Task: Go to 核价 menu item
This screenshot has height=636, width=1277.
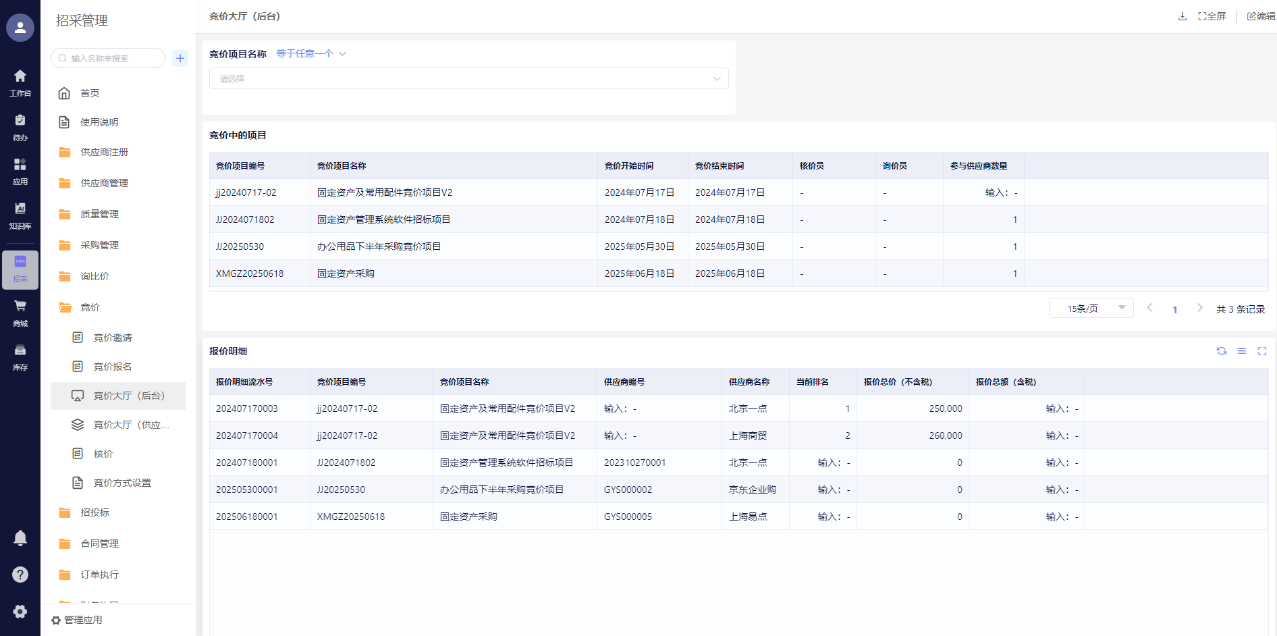Action: 103,454
